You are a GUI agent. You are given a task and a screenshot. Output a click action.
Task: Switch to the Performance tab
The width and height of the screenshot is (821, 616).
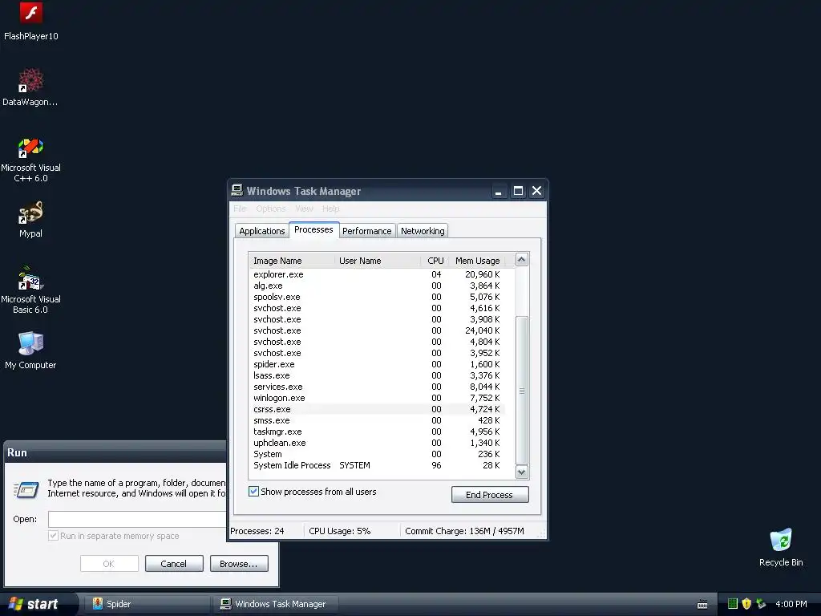pyautogui.click(x=366, y=231)
